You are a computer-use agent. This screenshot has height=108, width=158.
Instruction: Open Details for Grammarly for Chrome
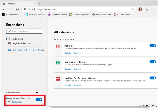[x=67, y=69]
